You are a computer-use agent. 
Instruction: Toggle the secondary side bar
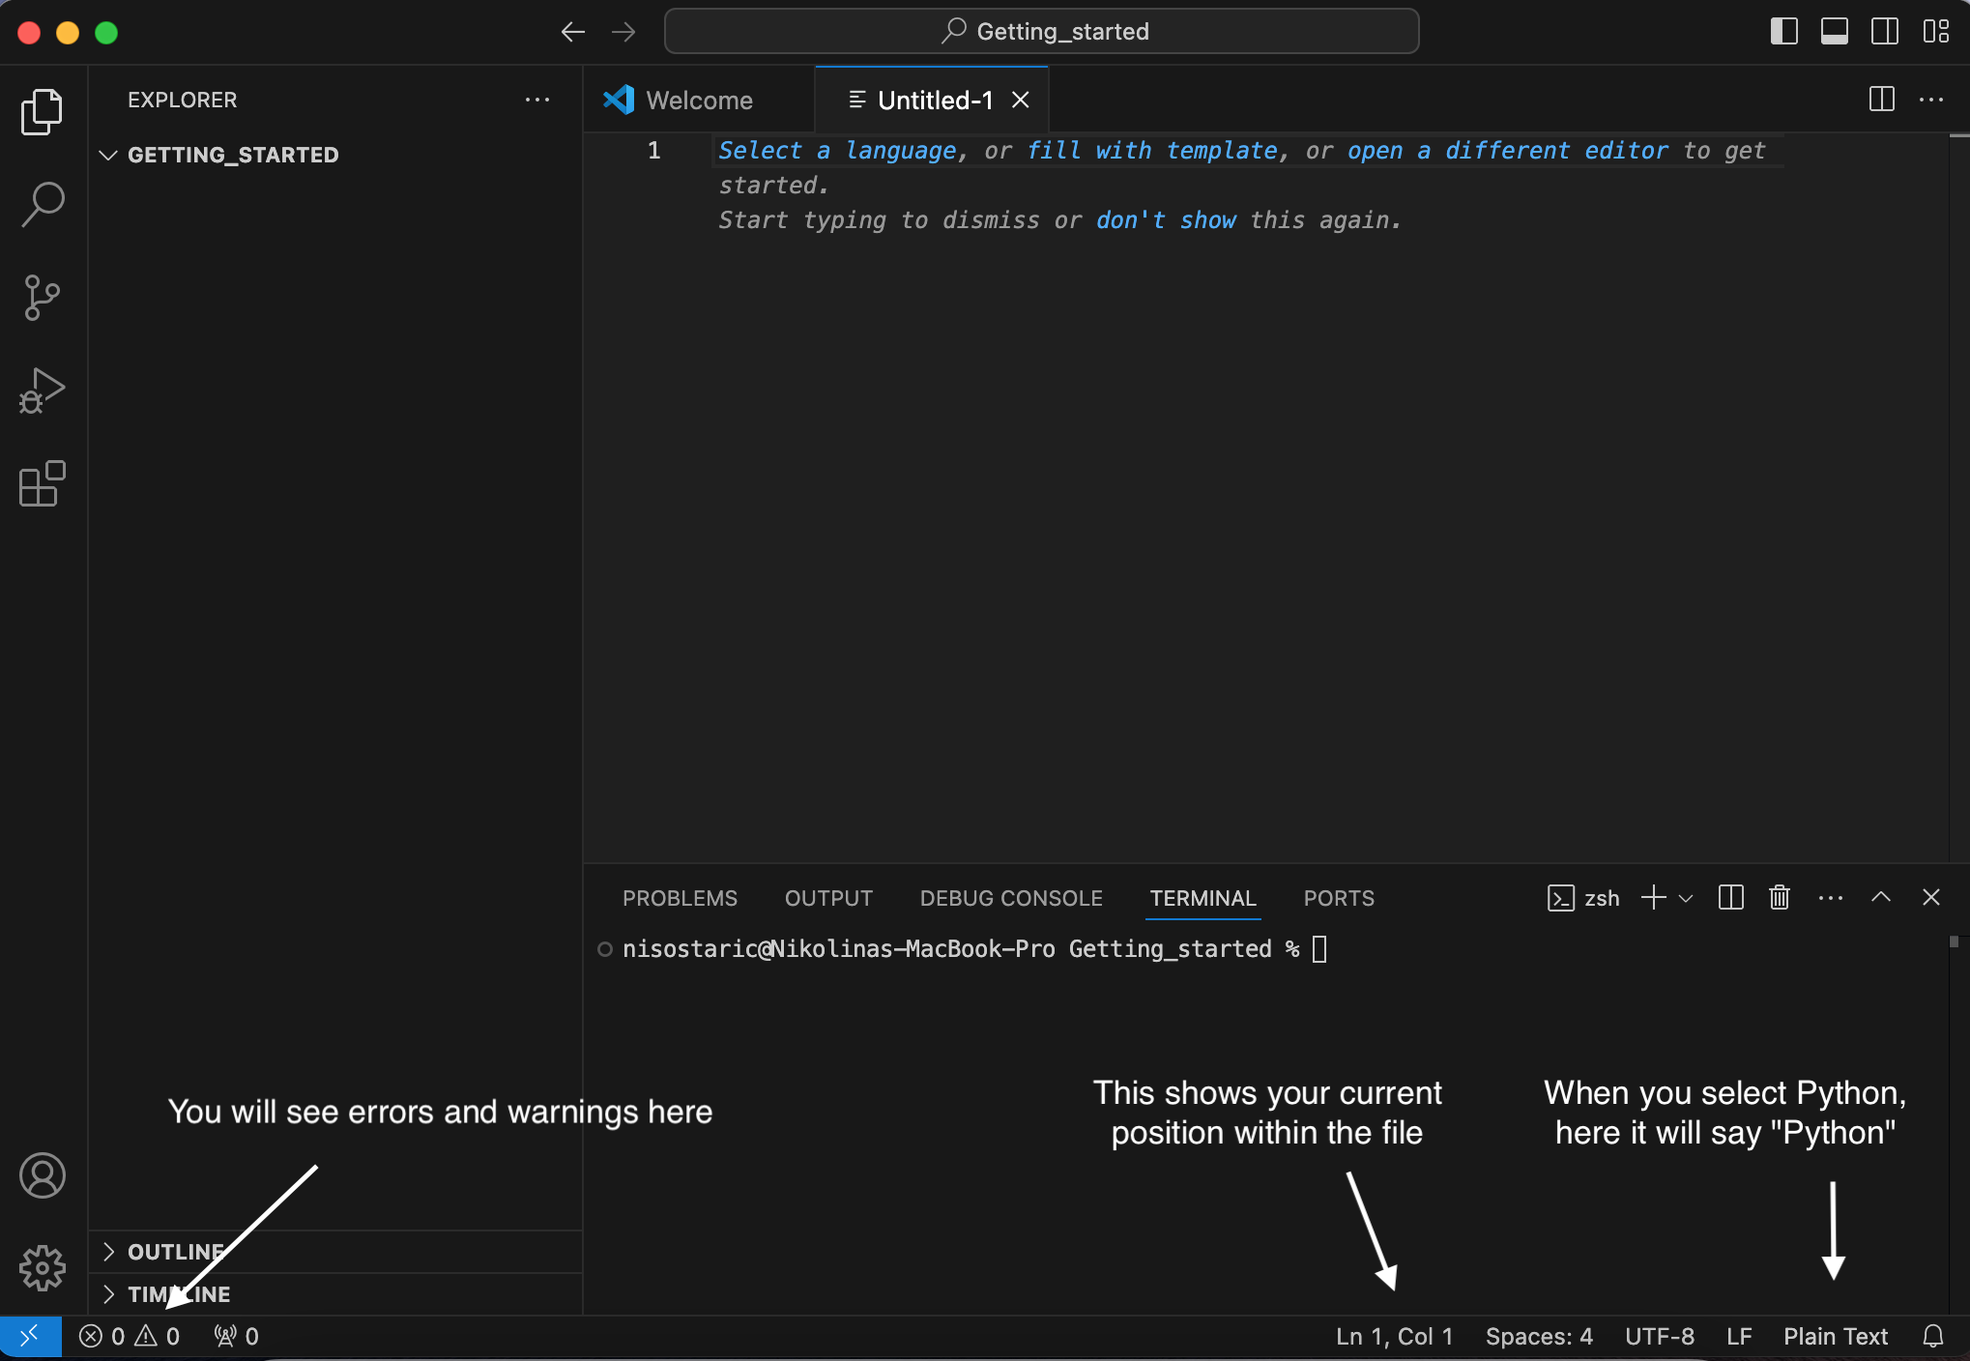1884,32
